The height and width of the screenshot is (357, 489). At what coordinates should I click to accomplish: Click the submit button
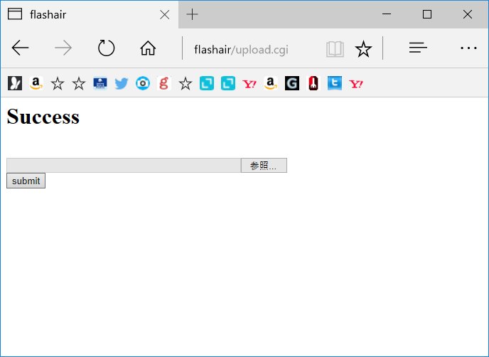(26, 181)
